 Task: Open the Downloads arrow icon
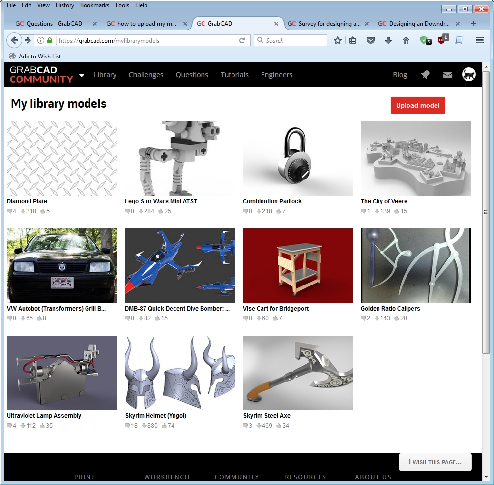(388, 40)
